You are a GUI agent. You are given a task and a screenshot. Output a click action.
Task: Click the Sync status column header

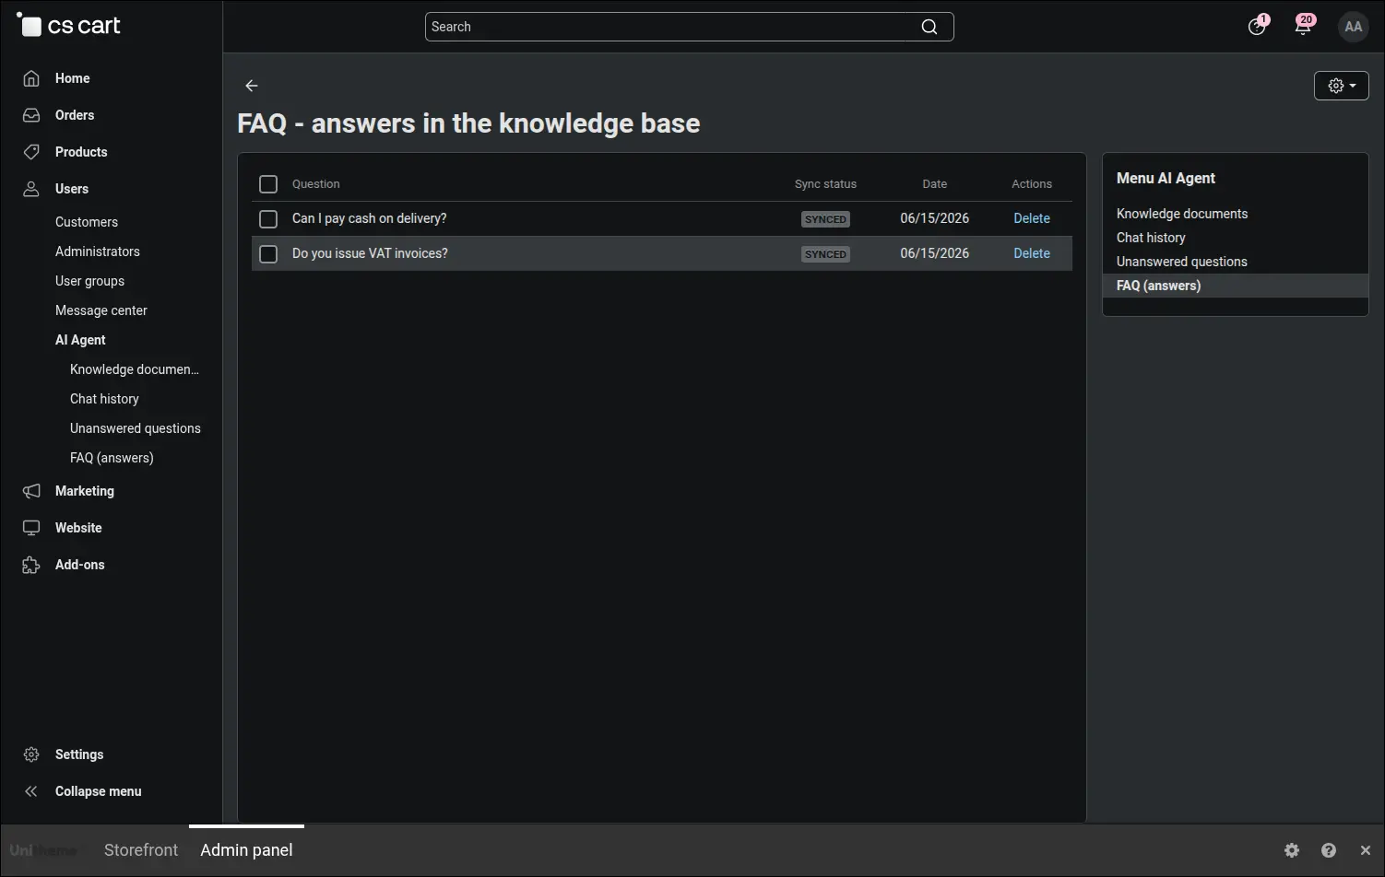pos(825,184)
